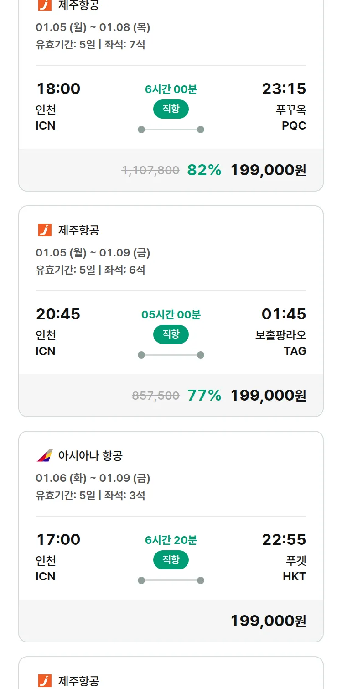Tap the HKT airport code
This screenshot has width=342, height=689.
[294, 576]
